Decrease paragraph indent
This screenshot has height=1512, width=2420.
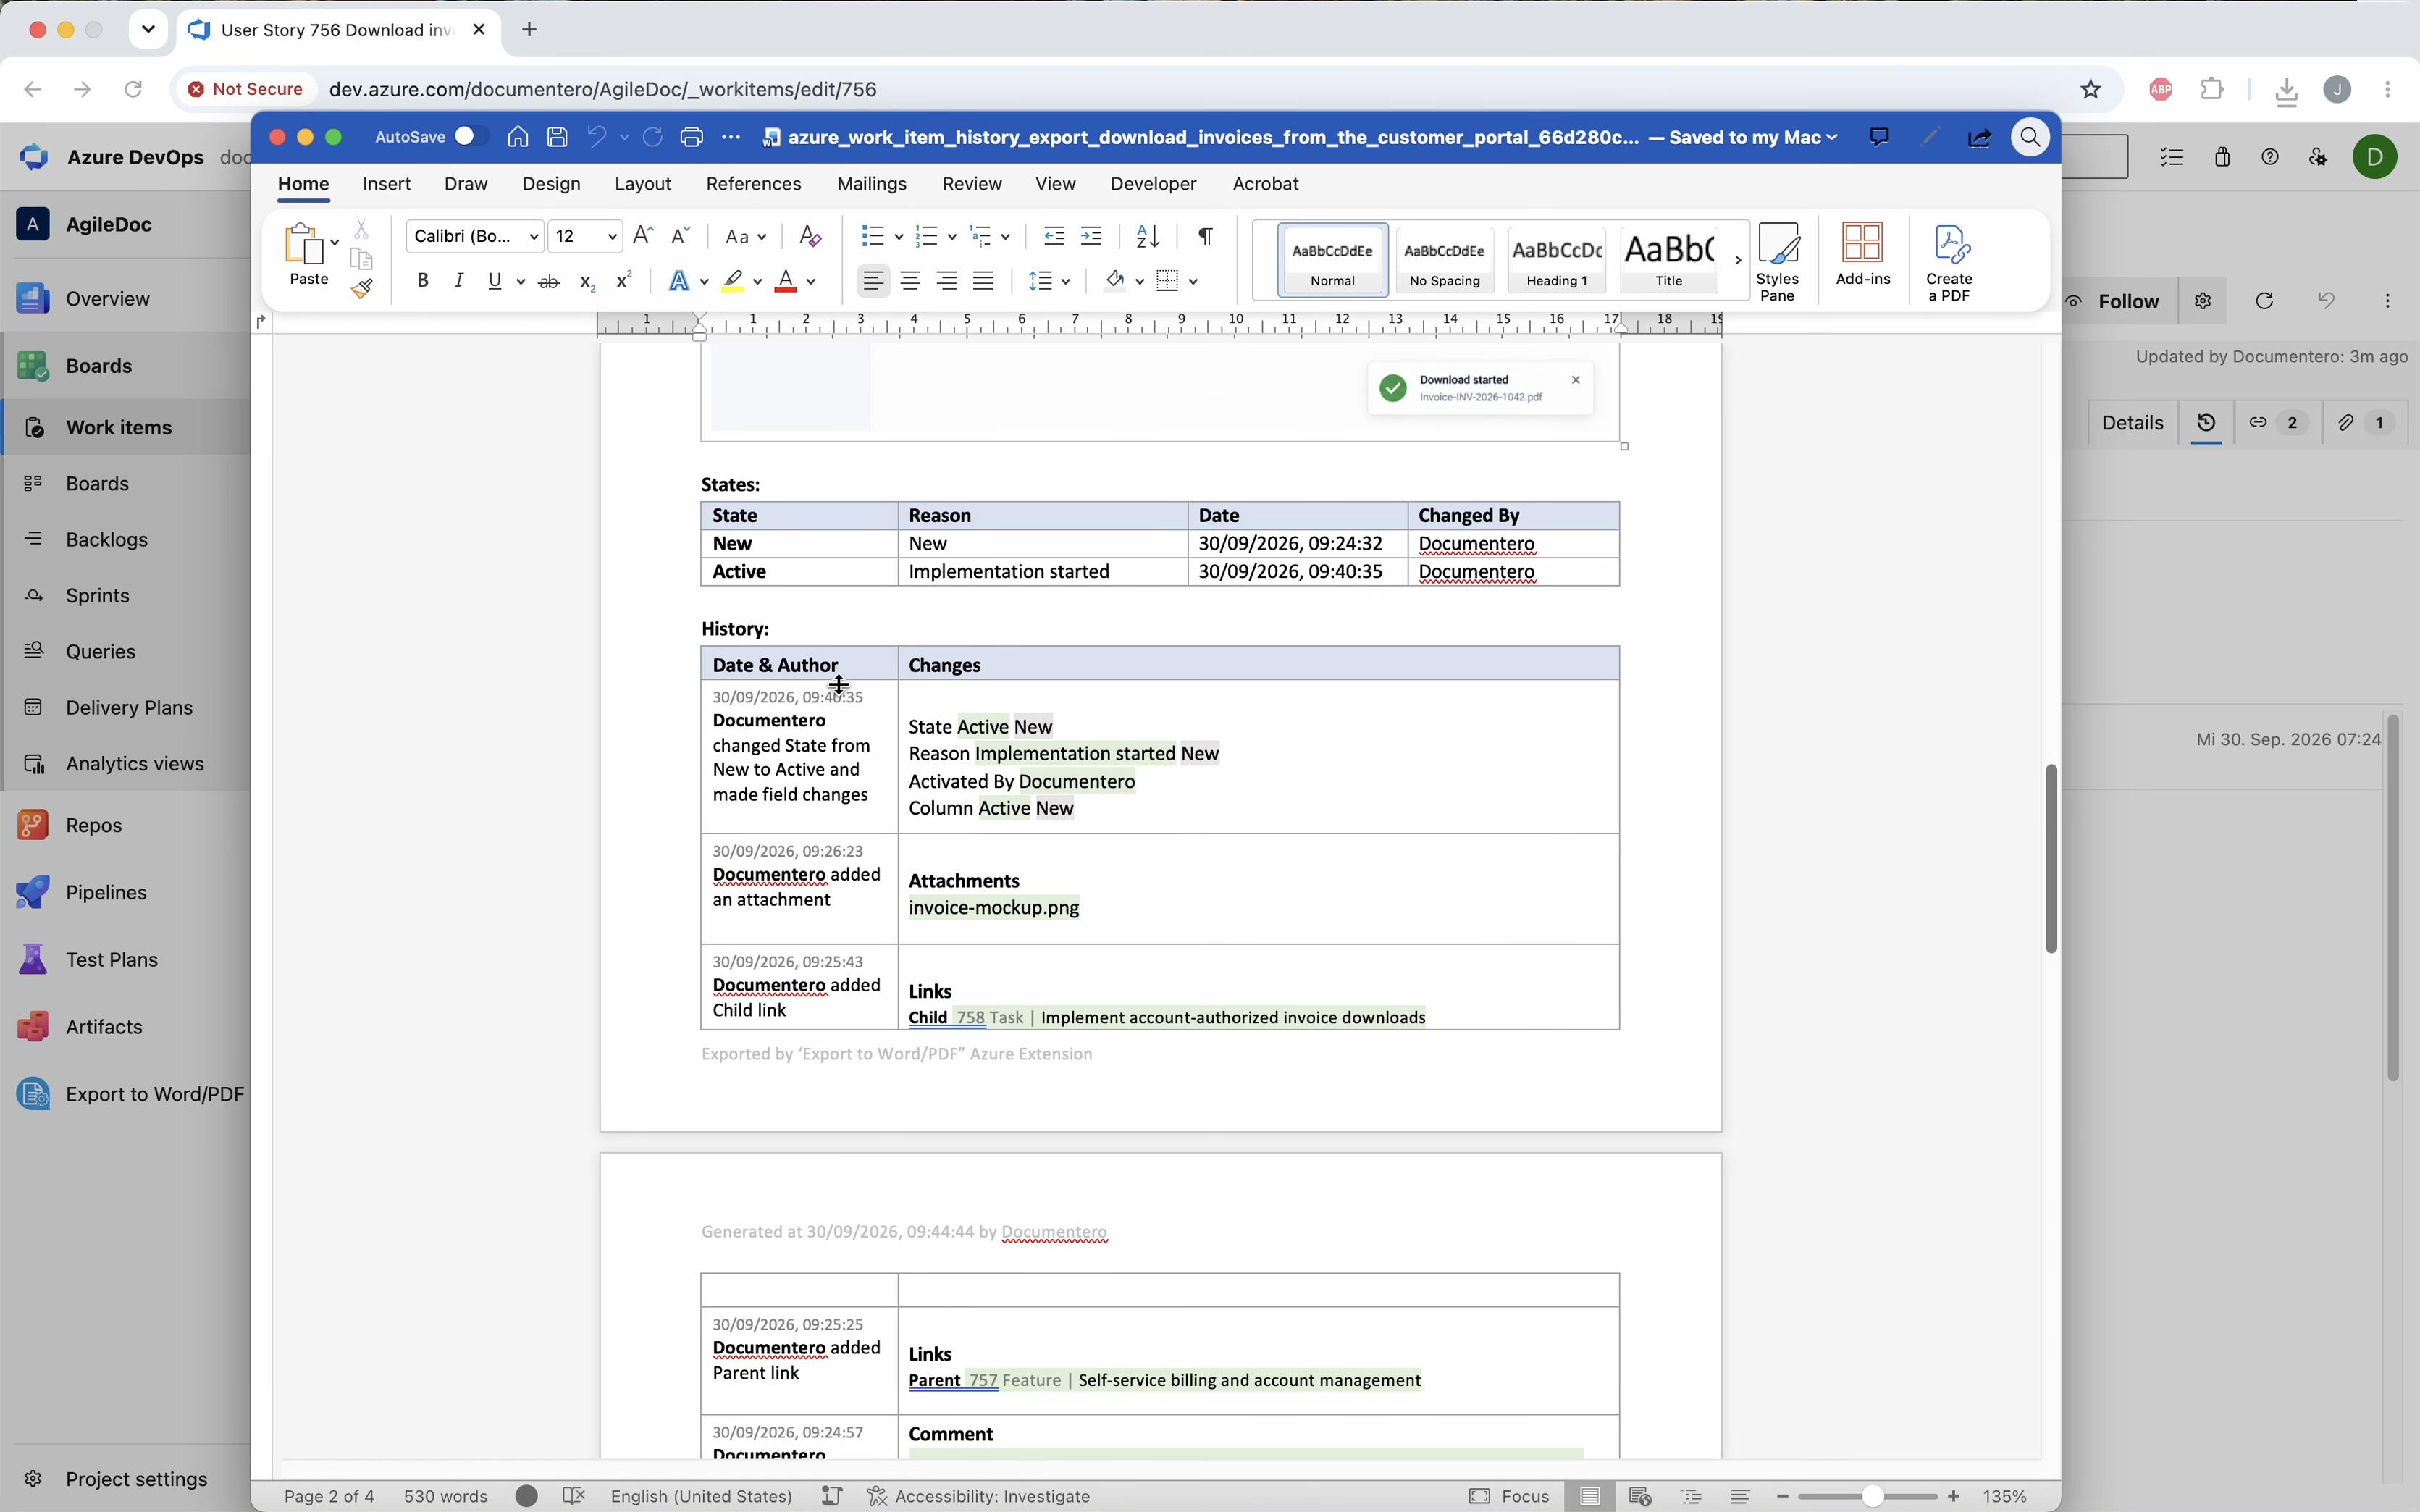click(x=1054, y=237)
